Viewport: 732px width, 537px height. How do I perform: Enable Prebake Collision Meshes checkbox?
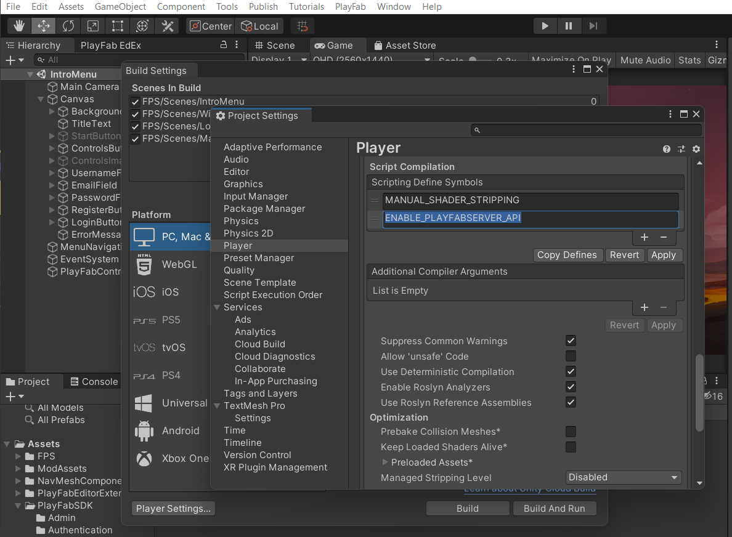coord(571,432)
